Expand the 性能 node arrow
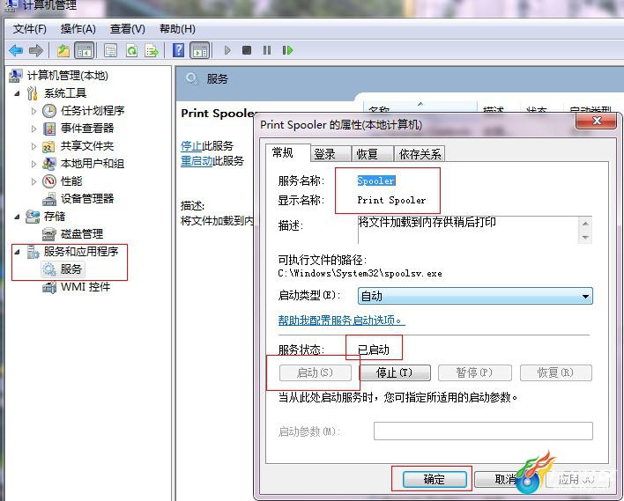 pos(33,181)
